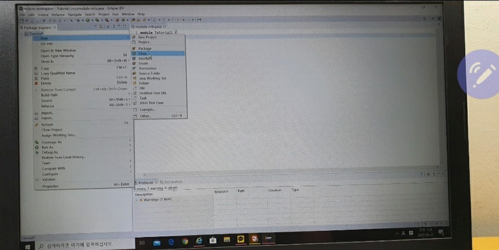
Task: Open Microsoft Store taskbar icon
Action: [x=213, y=241]
